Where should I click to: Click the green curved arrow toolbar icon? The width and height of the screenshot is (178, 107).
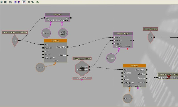tap(33, 2)
